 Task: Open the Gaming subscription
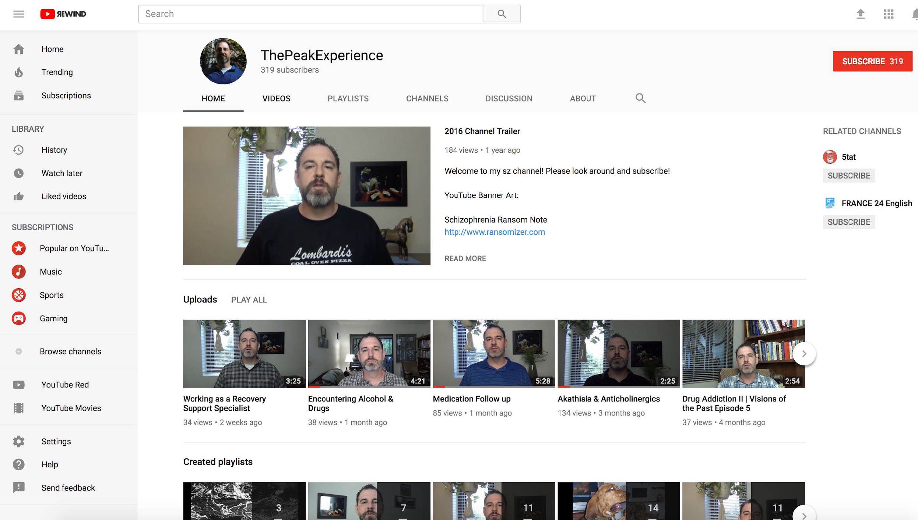click(53, 318)
